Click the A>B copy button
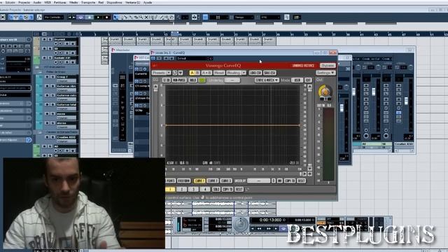448x252 pixels. click(x=206, y=73)
